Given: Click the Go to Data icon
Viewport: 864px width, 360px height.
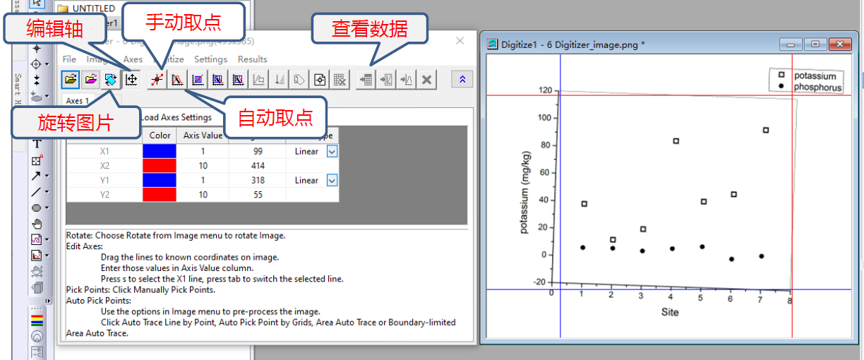Looking at the screenshot, I should 366,80.
